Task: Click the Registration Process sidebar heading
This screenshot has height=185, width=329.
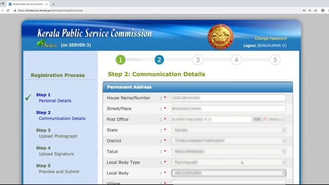Action: [58, 75]
